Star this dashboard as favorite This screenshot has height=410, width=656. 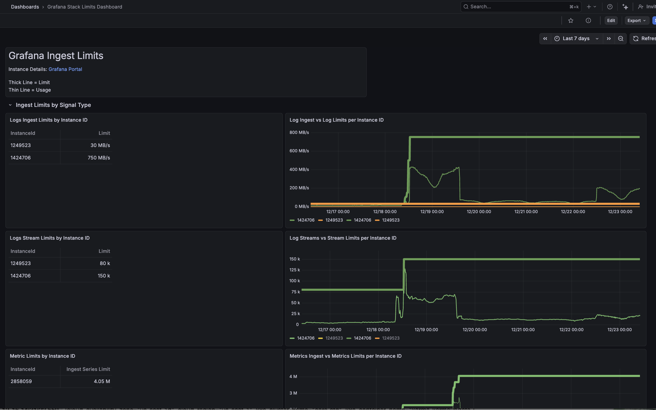[x=571, y=21]
